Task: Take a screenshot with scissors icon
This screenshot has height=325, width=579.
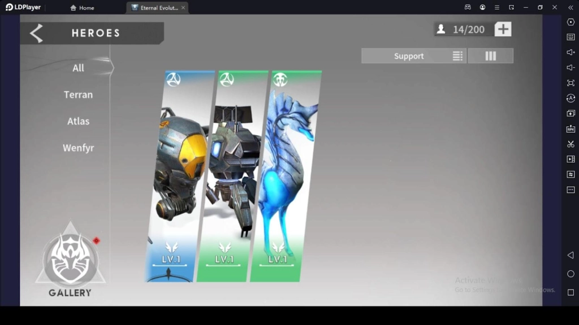Action: click(x=571, y=144)
